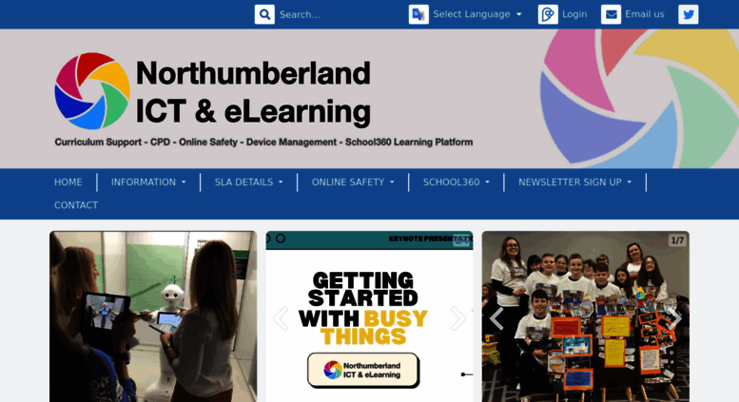Show previous photo in school group gallery
739x402 pixels.
496,318
